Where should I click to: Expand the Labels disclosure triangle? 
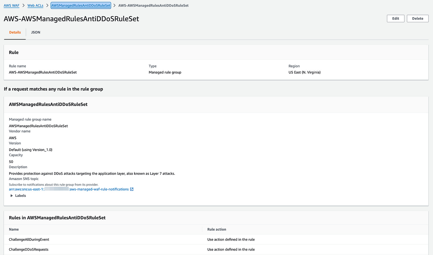pyautogui.click(x=12, y=196)
